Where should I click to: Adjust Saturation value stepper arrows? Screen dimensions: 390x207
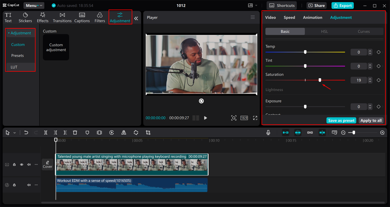tap(370, 80)
